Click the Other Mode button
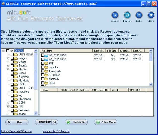Viewport: 158px width, 135px height. coord(106,122)
